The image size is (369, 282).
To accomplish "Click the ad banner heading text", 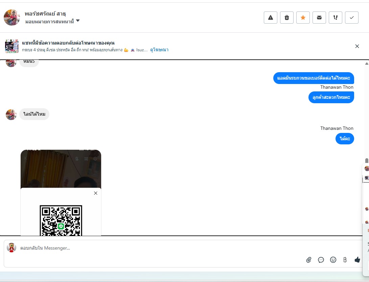I will pos(68,43).
